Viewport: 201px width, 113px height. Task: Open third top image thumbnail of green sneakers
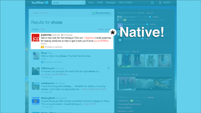point(151,61)
